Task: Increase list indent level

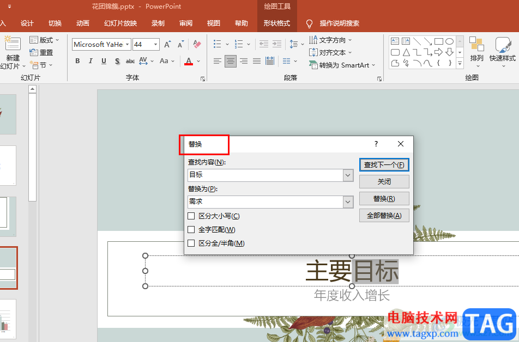Action: click(x=277, y=44)
